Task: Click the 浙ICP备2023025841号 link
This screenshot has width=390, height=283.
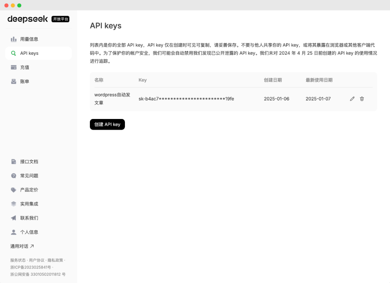Action: pyautogui.click(x=31, y=267)
